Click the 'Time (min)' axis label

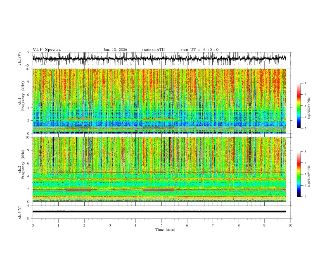click(165, 229)
